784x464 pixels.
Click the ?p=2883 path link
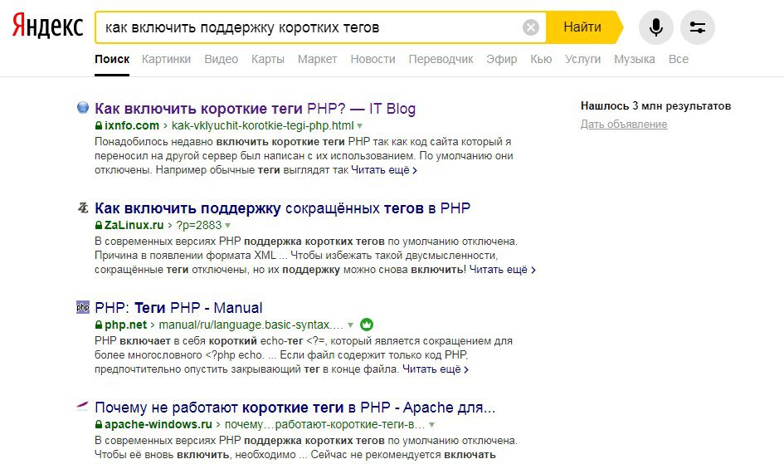[199, 225]
